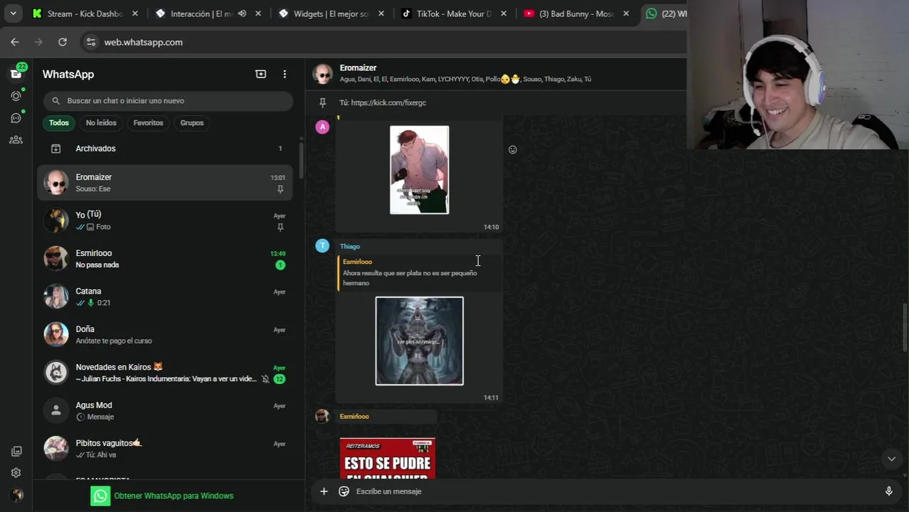Open the attach plus icon
The image size is (909, 512).
pyautogui.click(x=324, y=491)
